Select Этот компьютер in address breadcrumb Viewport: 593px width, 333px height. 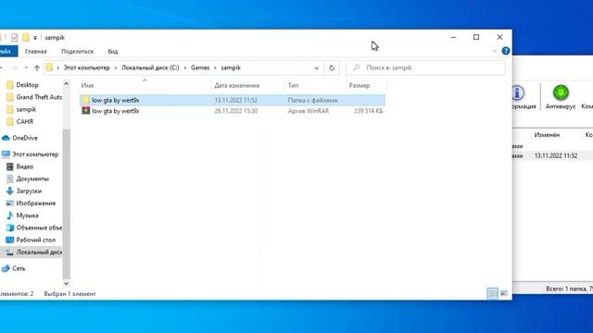[86, 68]
